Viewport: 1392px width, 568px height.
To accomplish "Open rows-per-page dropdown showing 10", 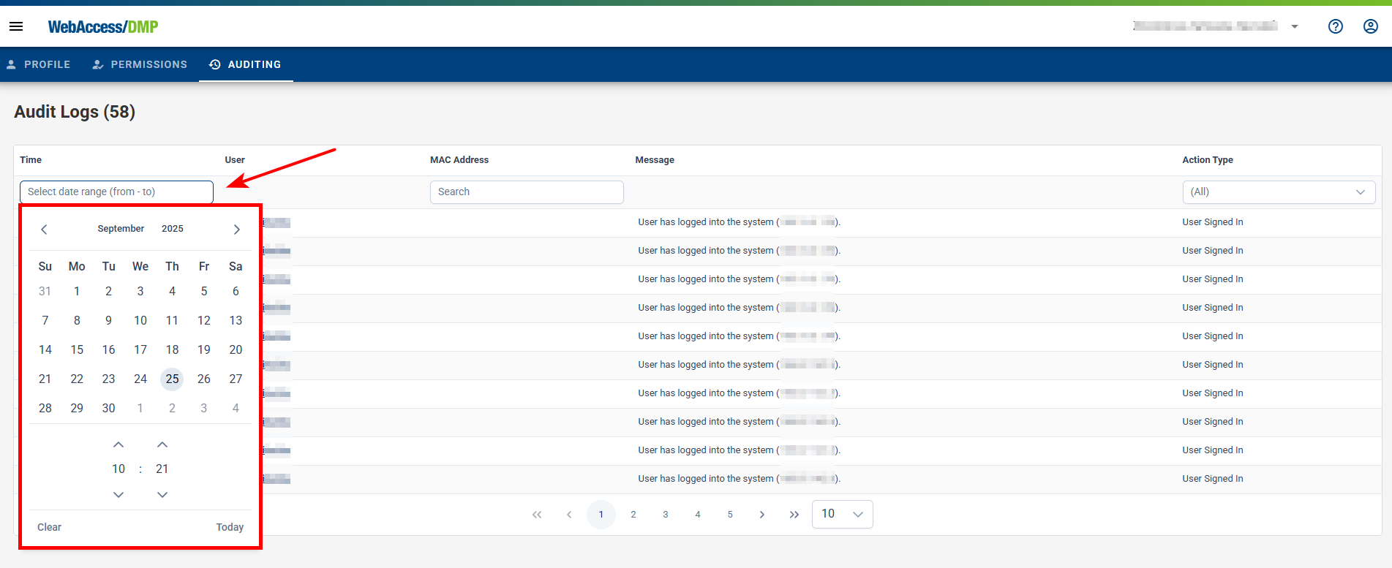I will click(842, 514).
